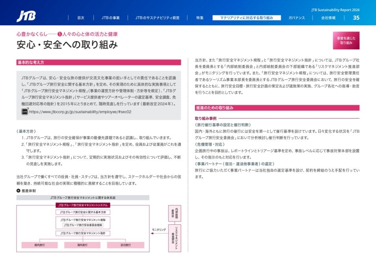Select the 国内旅行 box in the diagram
Image resolution: width=376 pixels, height=266 pixels.
coord(39,245)
